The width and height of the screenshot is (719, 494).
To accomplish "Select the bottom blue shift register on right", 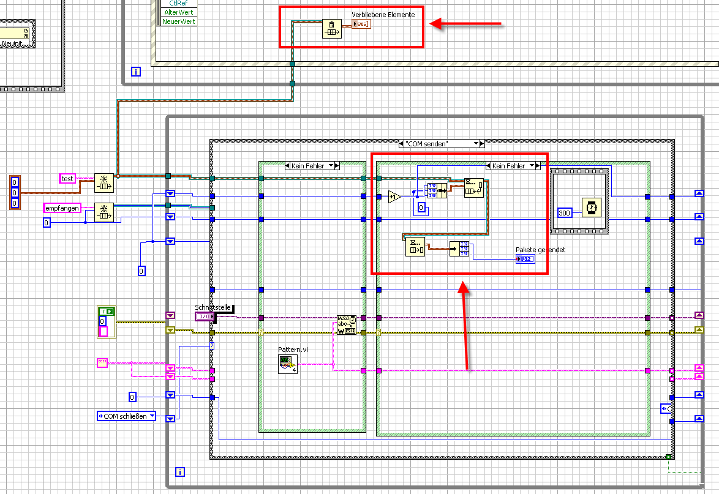I will tap(699, 418).
